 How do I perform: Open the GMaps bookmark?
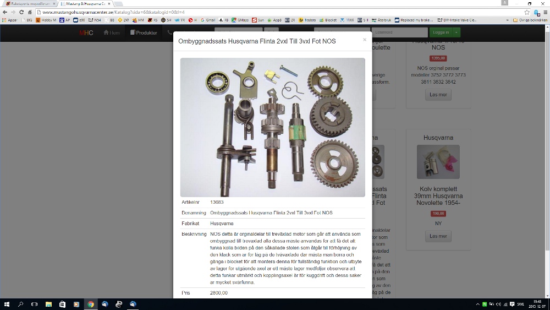coord(240,20)
